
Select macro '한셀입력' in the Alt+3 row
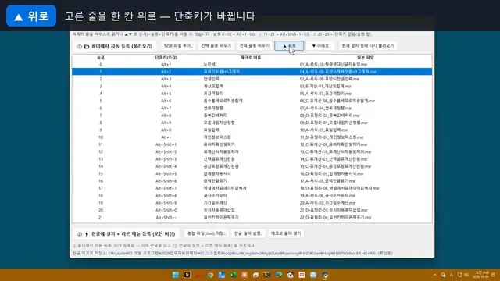coord(212,79)
